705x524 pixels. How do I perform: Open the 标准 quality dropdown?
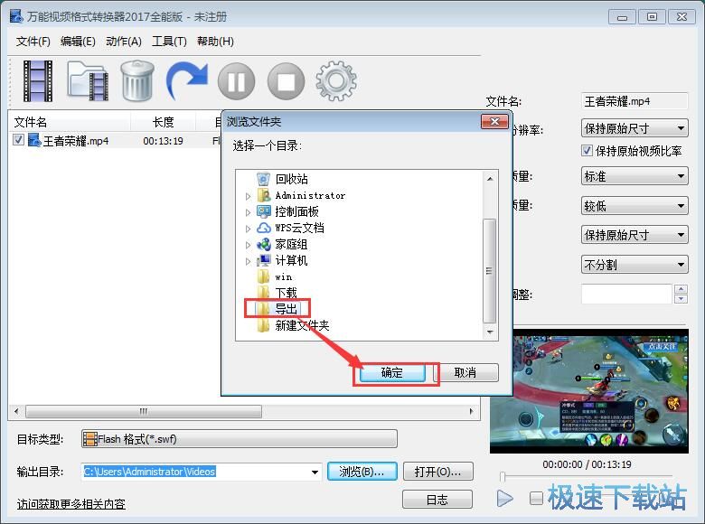pos(634,176)
